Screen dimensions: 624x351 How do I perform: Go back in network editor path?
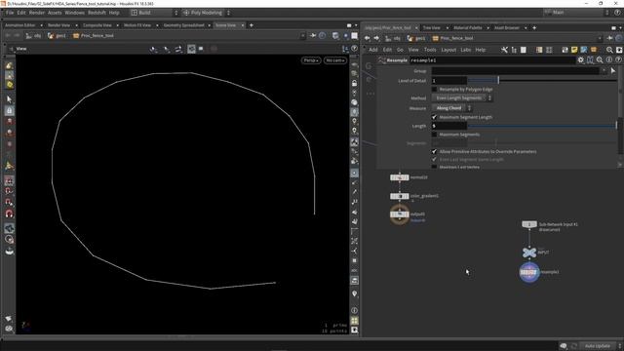coord(367,38)
